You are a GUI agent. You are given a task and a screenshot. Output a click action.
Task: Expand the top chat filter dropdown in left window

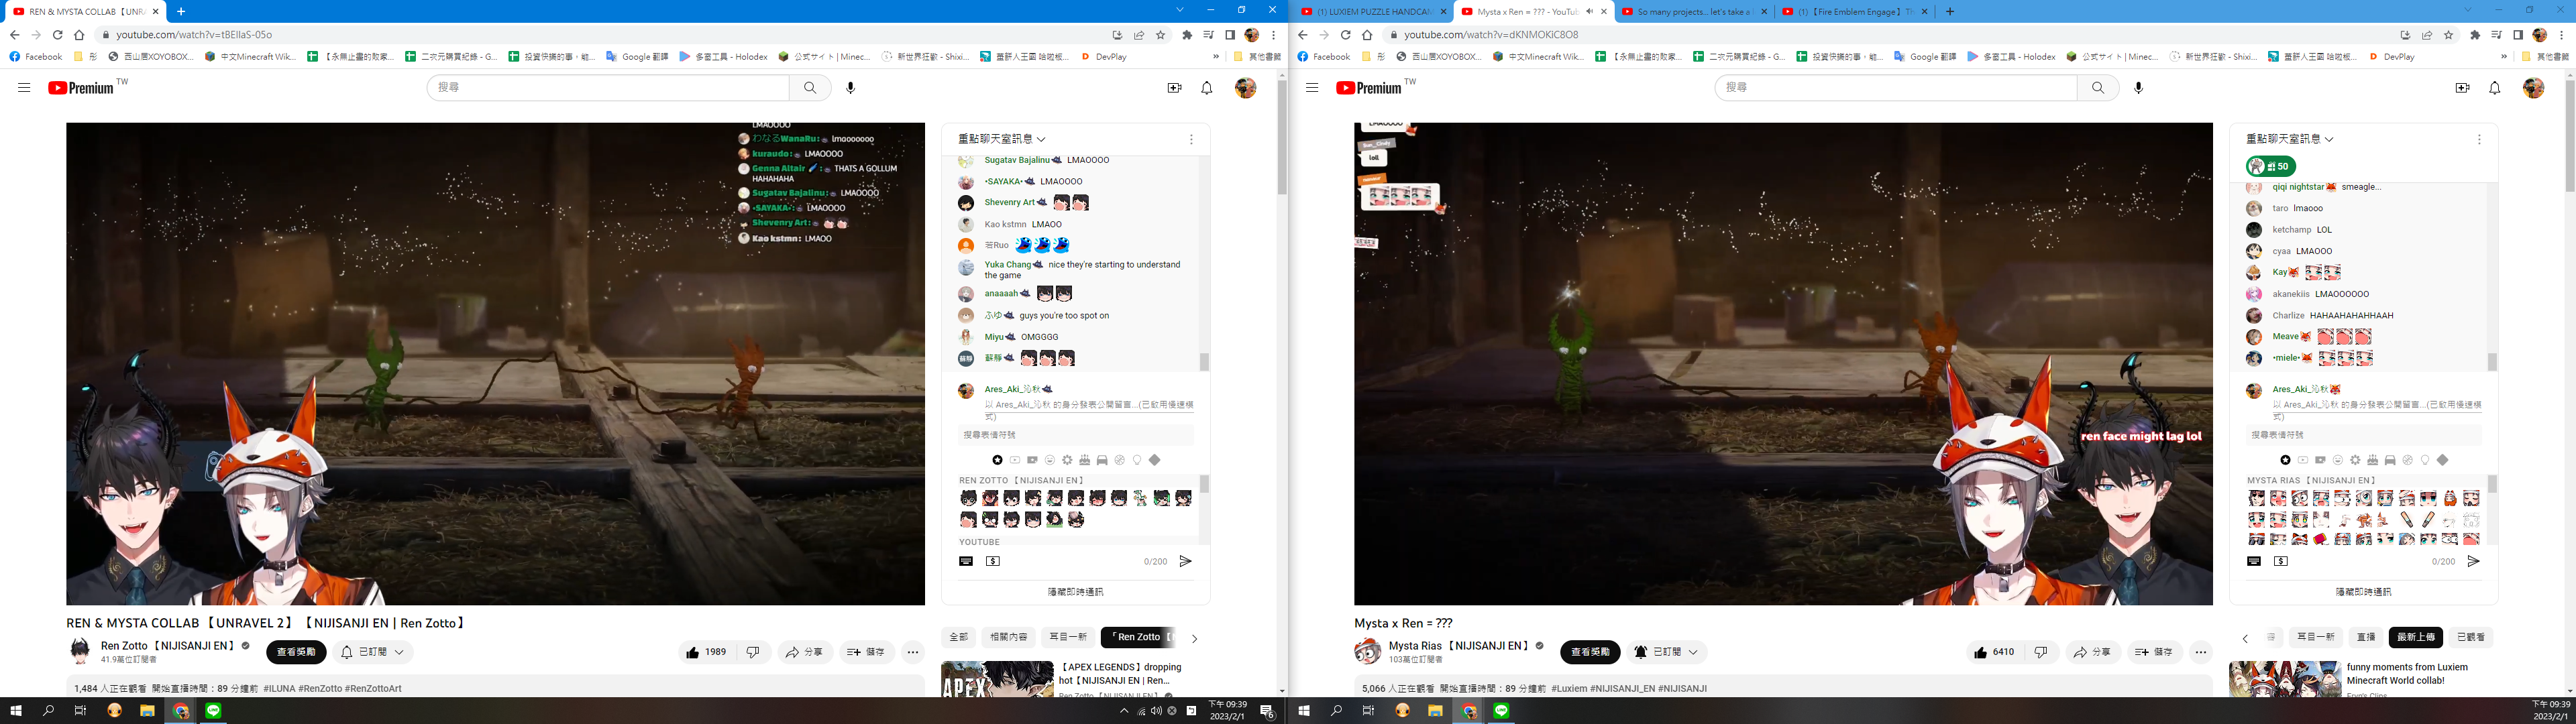pyautogui.click(x=1002, y=139)
